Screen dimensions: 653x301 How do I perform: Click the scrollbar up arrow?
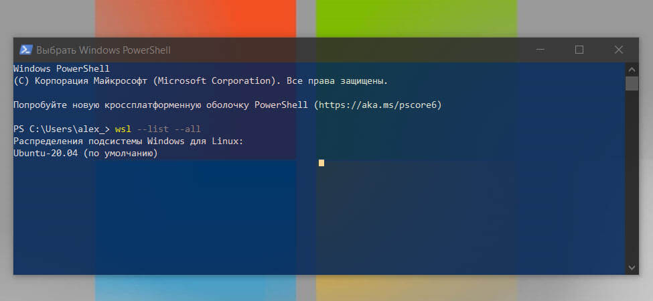point(632,69)
